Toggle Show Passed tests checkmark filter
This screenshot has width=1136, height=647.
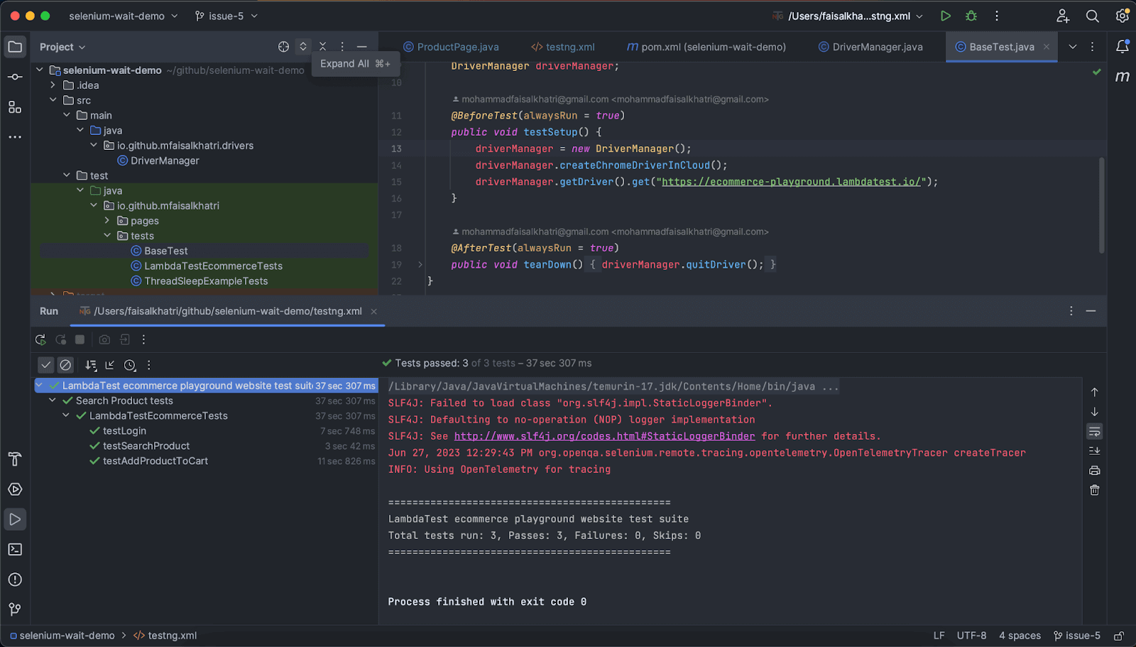pos(45,364)
